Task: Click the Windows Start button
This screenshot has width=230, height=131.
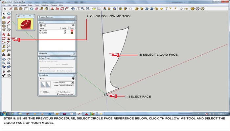Action: pyautogui.click(x=4, y=113)
